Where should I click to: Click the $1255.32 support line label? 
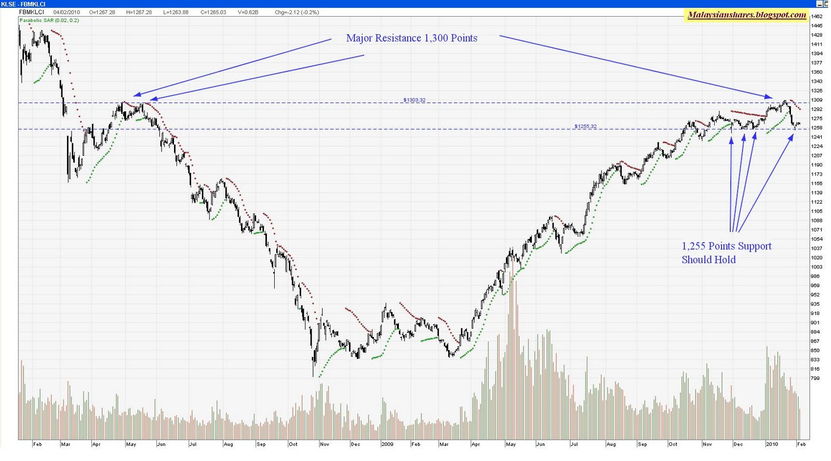[585, 126]
